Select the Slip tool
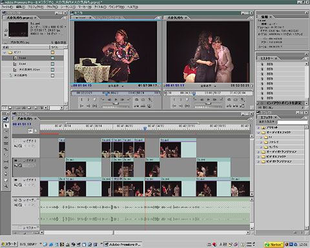This screenshot has width=310, height=248. tap(6, 161)
